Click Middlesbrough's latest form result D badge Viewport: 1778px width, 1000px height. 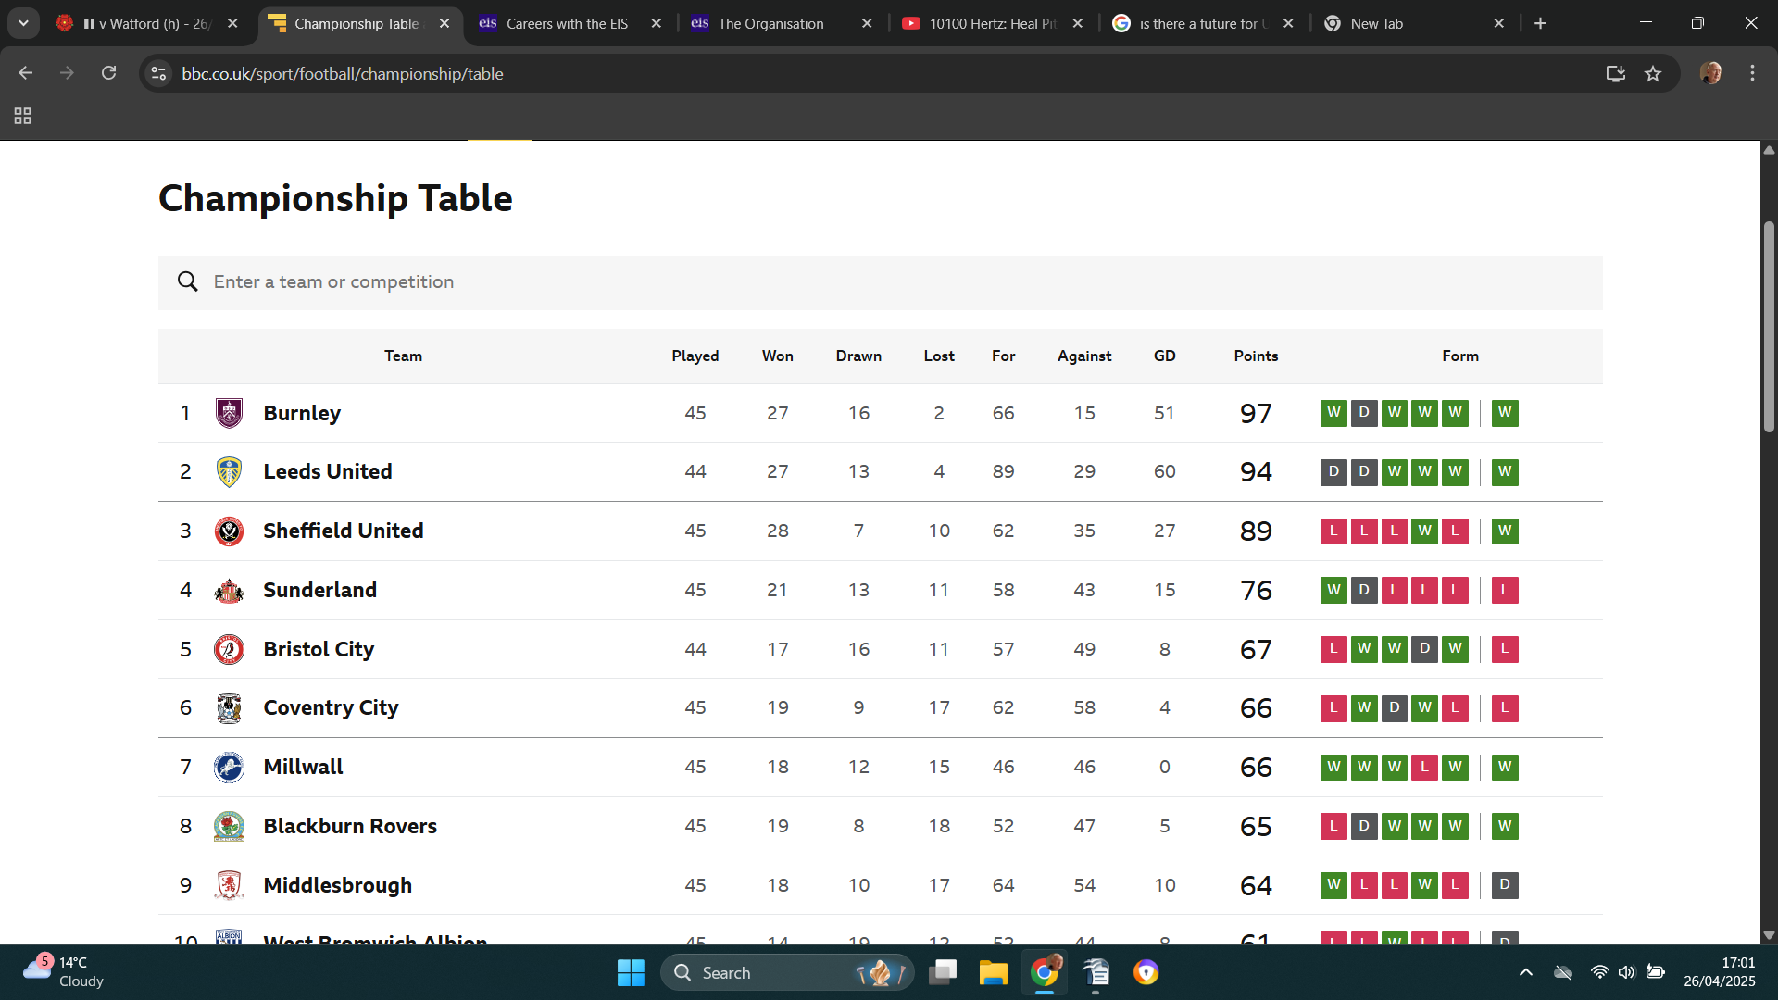(x=1505, y=885)
